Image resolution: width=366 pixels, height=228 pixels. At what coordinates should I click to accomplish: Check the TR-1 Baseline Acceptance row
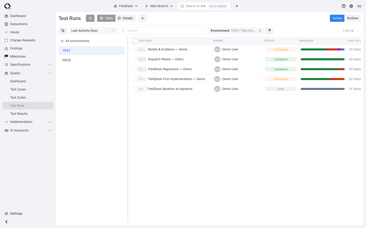coord(134,89)
